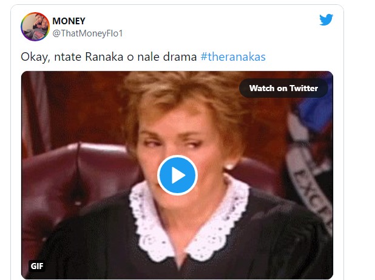This screenshot has width=375, height=280.
Task: Click the seal lettering at the GIF's right edge
Action: 311,186
